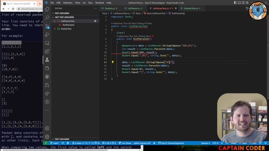Click the Debug Test code lens
Screen dimensions: 269x151
click(x=145, y=36)
